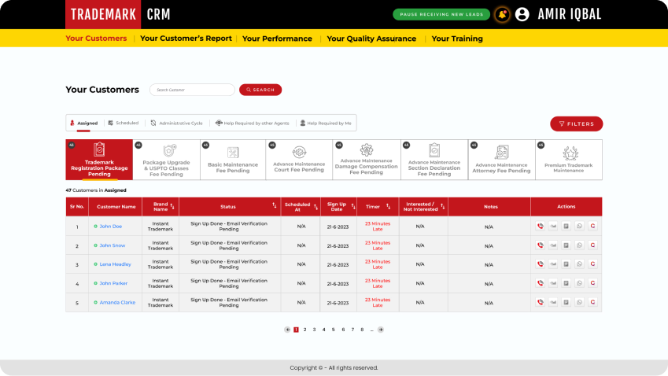Sort table by the Status column

(274, 207)
